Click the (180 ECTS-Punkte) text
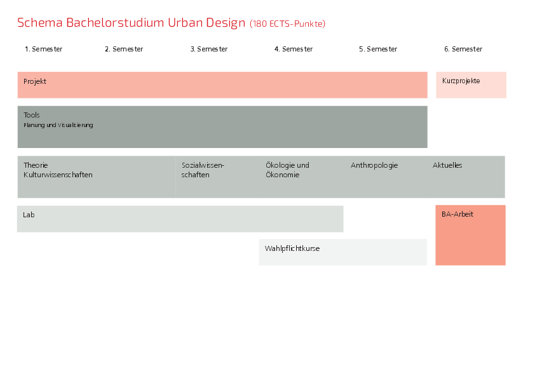 tap(287, 24)
